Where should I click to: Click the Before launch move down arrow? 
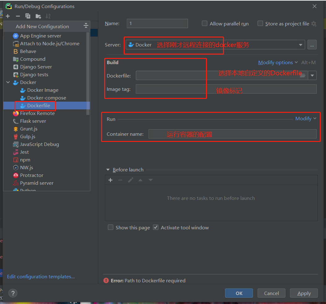click(x=151, y=180)
